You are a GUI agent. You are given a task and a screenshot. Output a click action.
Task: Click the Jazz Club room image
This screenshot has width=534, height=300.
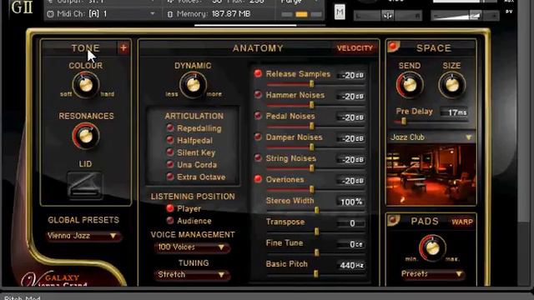pos(431,174)
